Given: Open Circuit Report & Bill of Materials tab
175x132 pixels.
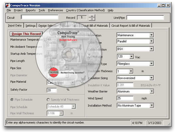Looking at the screenshot, I should click(130, 26).
